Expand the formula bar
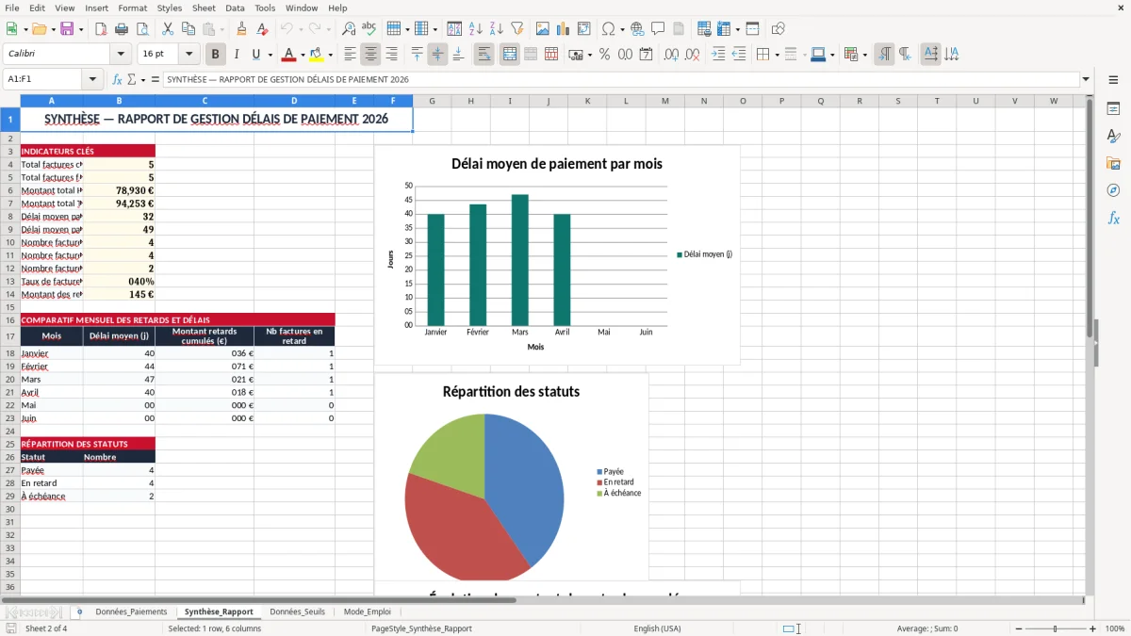 tap(1086, 80)
